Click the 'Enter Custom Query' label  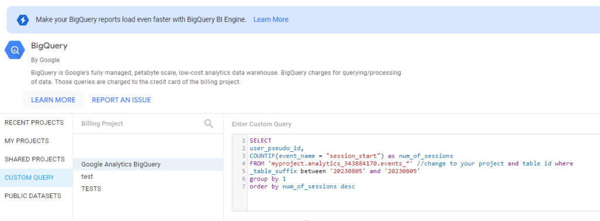pos(262,124)
